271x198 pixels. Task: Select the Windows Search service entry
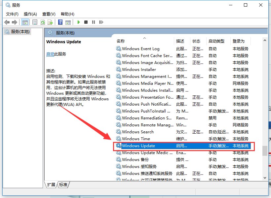pos(138,132)
